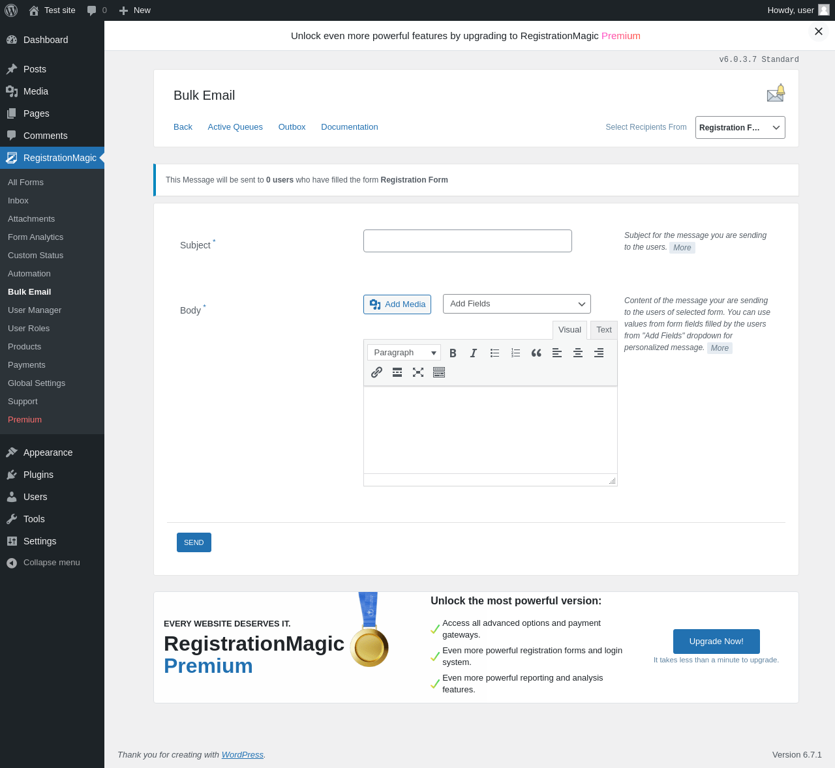Open Form Analytics in sidebar menu
The image size is (835, 768).
[x=35, y=237]
